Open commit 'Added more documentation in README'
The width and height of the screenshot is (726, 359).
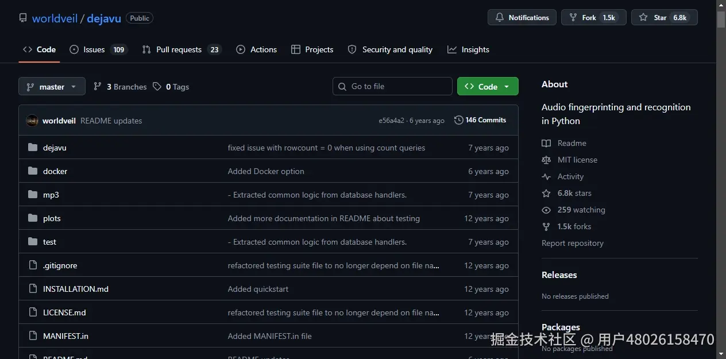(323, 218)
